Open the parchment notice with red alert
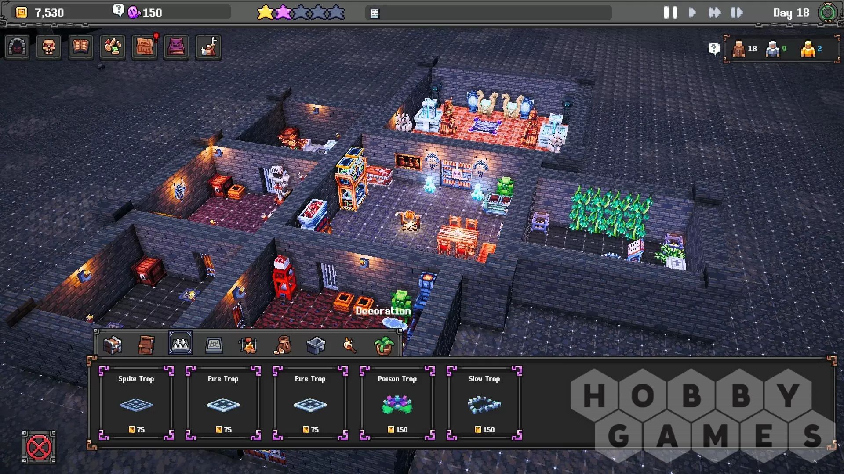This screenshot has height=474, width=844. point(145,47)
